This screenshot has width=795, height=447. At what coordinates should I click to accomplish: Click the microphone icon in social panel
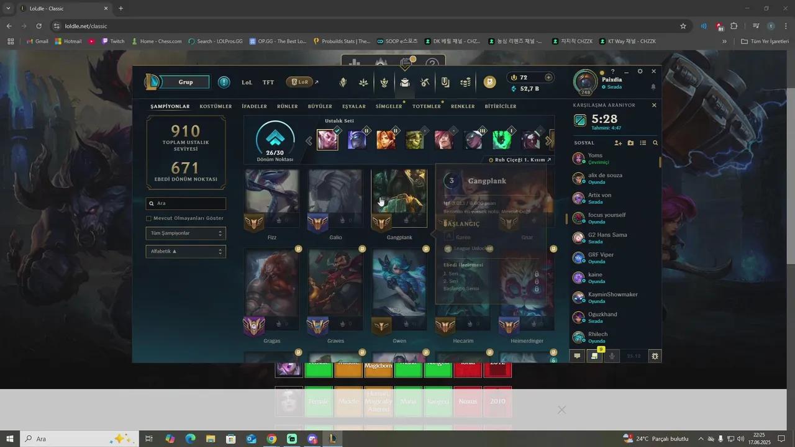[x=612, y=356]
